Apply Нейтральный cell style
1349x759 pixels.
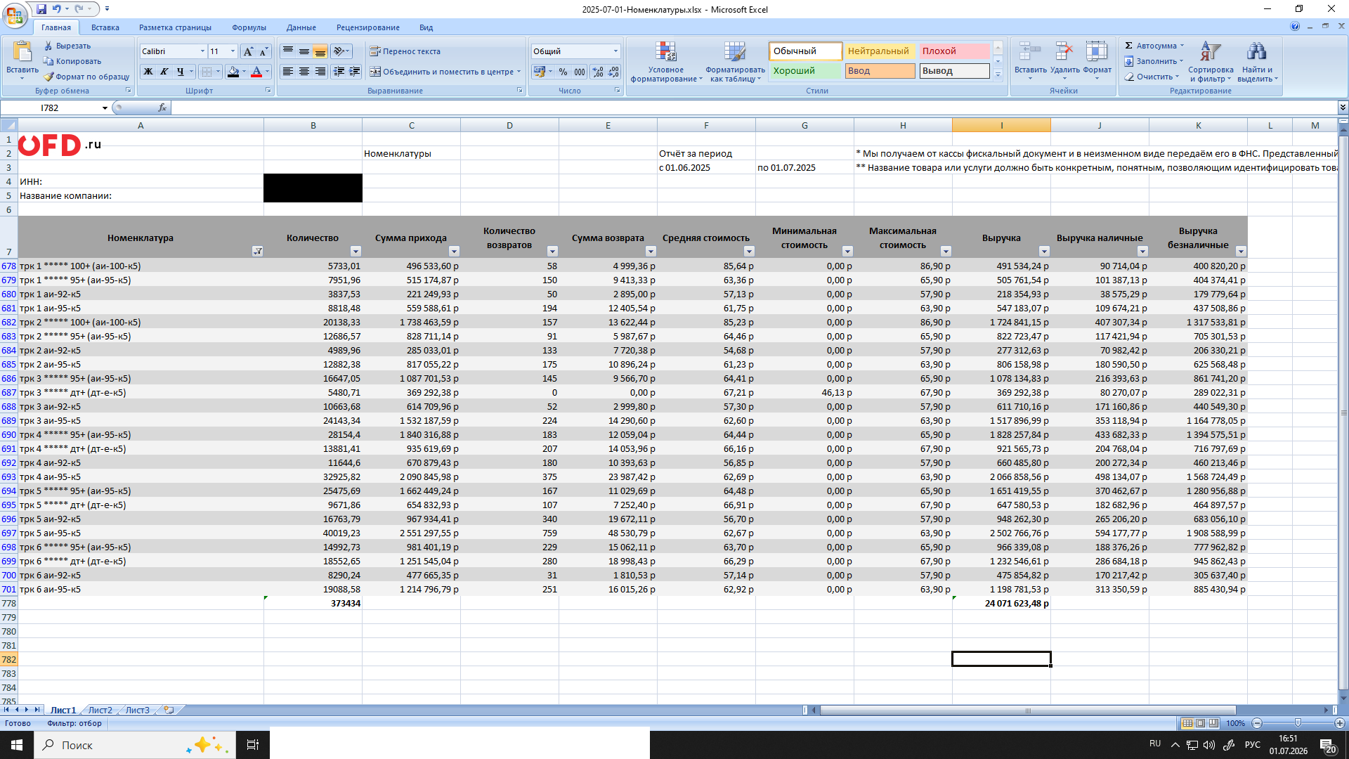click(x=879, y=51)
